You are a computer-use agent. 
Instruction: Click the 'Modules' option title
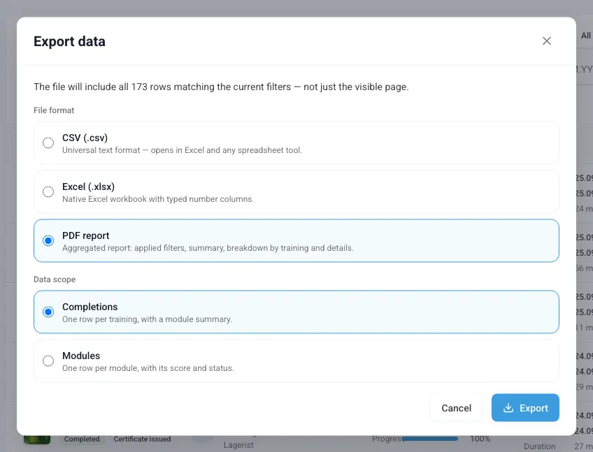coord(81,356)
